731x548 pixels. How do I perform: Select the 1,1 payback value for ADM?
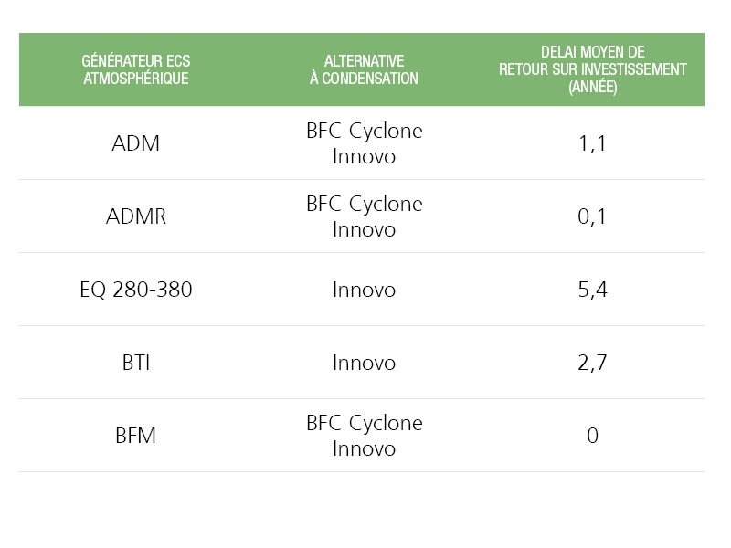tap(592, 143)
